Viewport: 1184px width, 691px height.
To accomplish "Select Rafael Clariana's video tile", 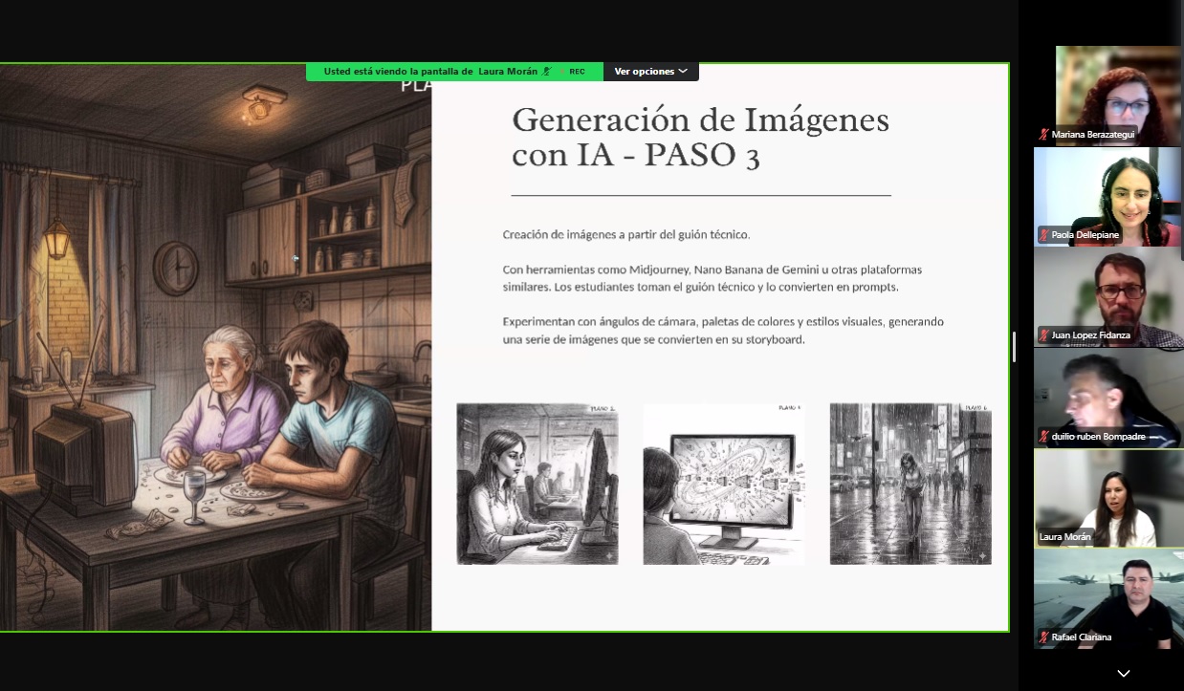I will (1107, 597).
